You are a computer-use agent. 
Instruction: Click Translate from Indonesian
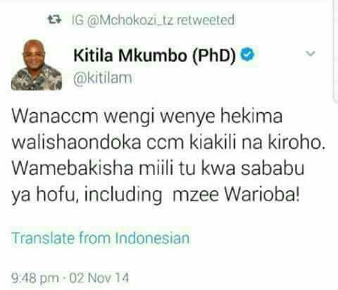pyautogui.click(x=101, y=238)
